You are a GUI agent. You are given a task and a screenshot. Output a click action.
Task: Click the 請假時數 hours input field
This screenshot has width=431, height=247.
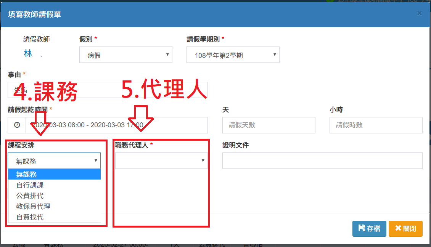pos(376,125)
